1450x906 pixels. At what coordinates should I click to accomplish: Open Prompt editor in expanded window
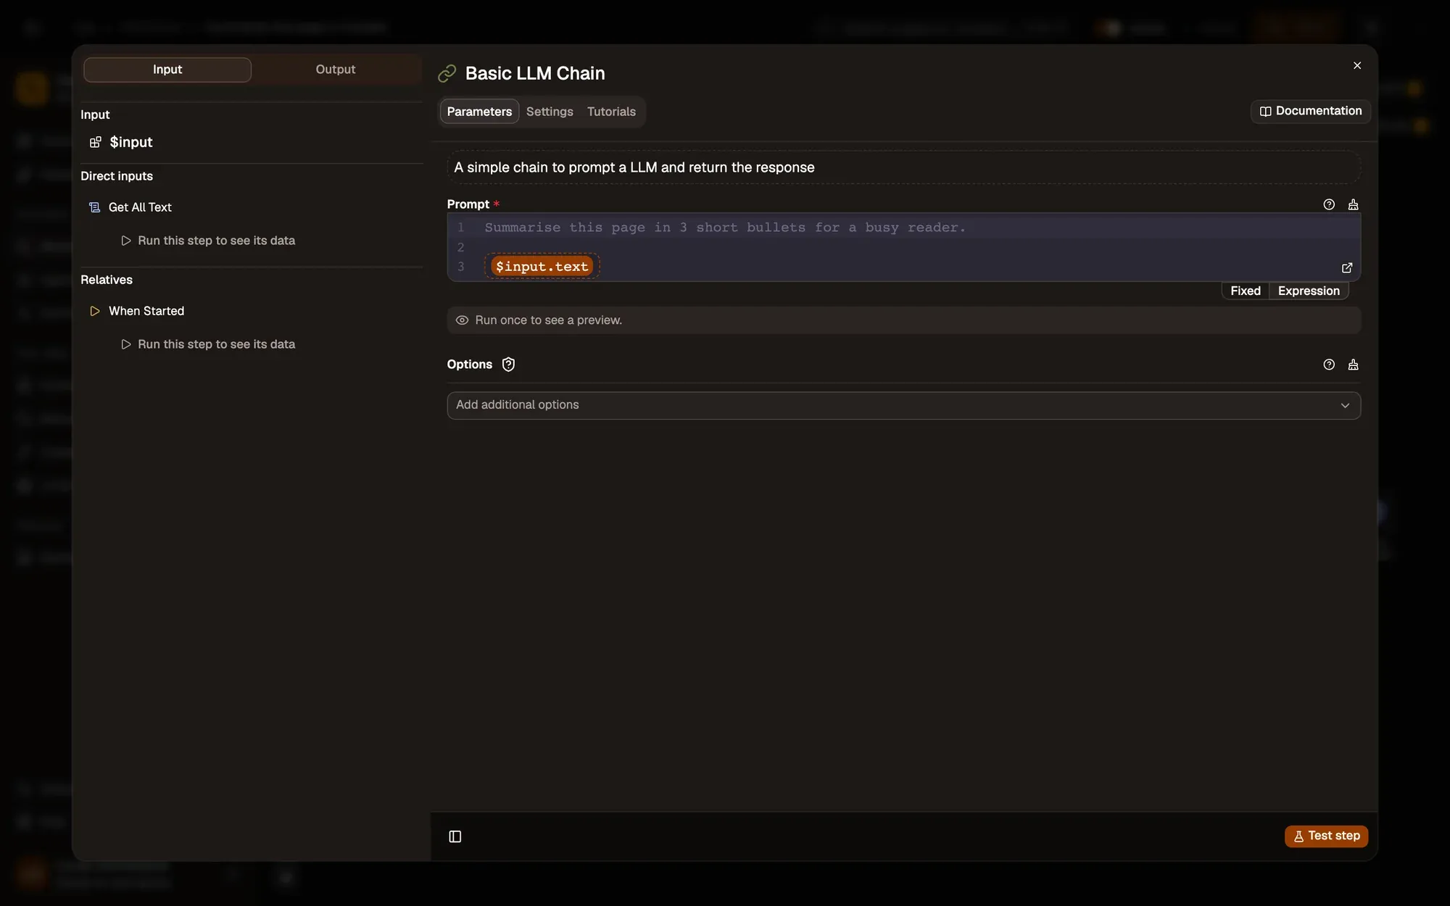[1347, 267]
